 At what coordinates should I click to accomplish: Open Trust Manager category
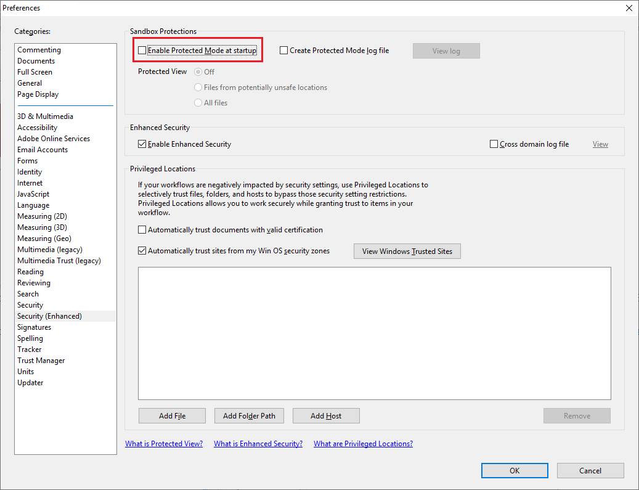[65, 361]
